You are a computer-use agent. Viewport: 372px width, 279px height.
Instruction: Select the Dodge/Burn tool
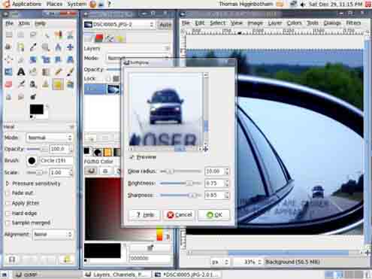33,96
